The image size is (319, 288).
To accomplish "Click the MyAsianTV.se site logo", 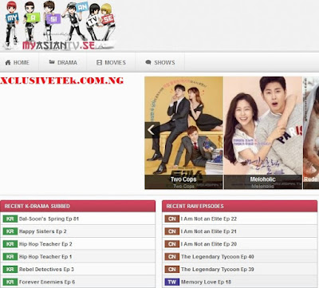I will (60, 26).
